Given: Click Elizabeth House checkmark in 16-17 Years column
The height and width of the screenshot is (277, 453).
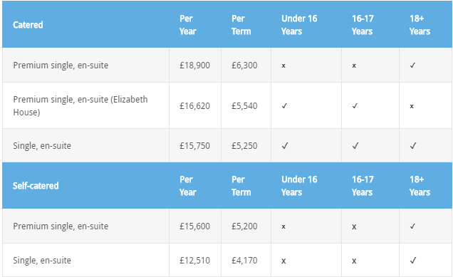Looking at the screenshot, I should point(355,106).
